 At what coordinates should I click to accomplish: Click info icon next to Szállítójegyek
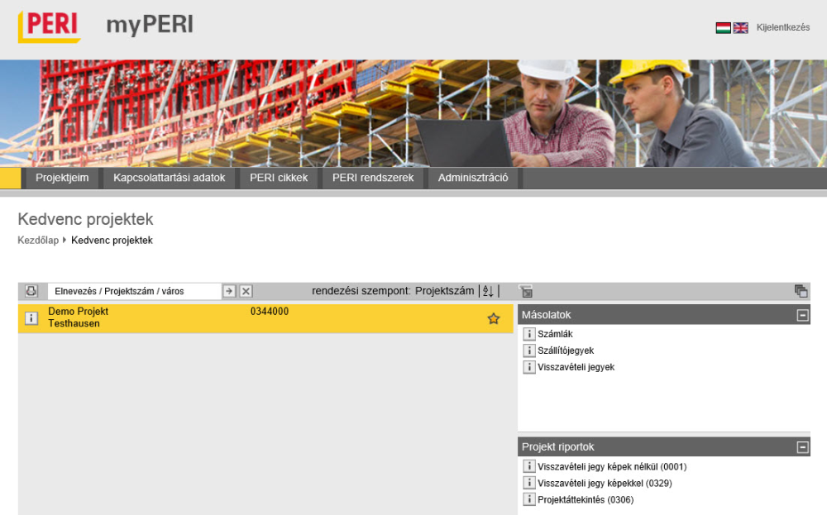[529, 350]
